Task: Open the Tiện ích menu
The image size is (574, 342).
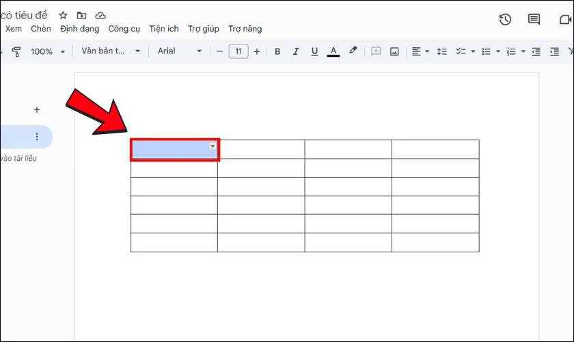Action: [x=164, y=29]
